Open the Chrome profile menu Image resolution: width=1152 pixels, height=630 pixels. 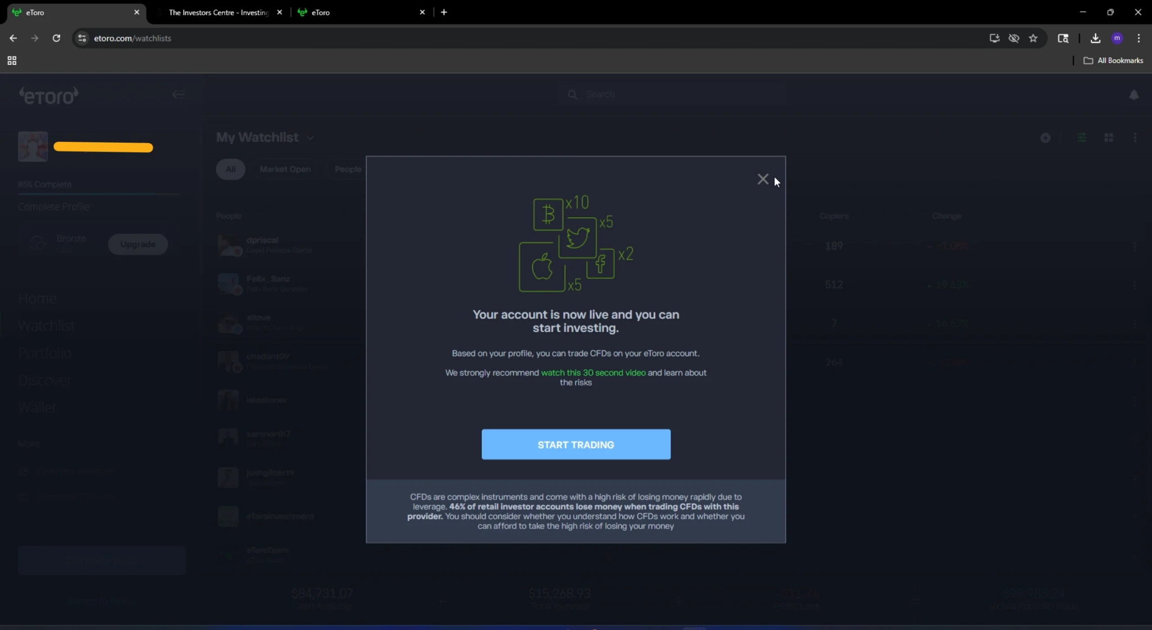1117,38
